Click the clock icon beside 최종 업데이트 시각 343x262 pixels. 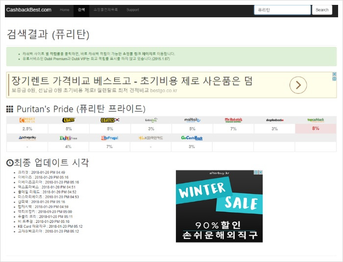pos(10,163)
